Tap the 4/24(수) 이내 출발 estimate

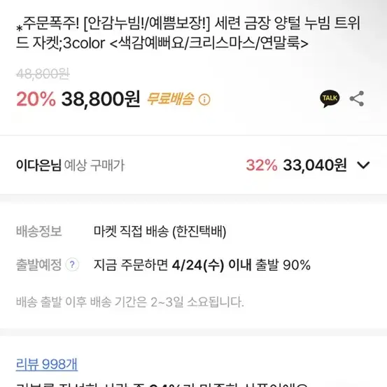pyautogui.click(x=225, y=265)
